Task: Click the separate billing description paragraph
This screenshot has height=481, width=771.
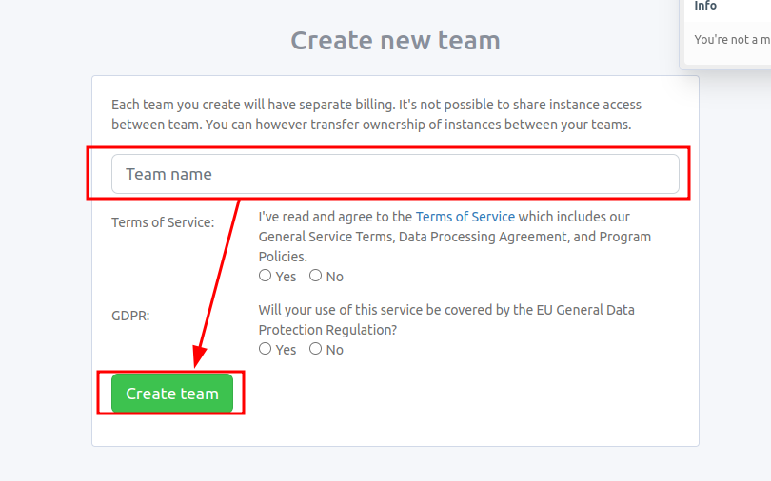Action: coord(376,105)
